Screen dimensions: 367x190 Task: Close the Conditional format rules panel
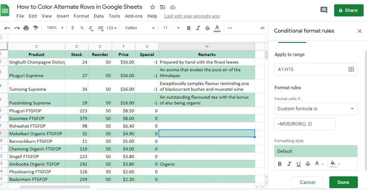pos(360,31)
